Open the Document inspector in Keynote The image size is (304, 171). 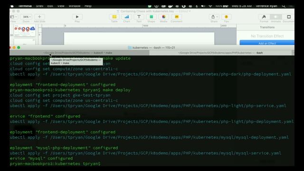(288, 17)
